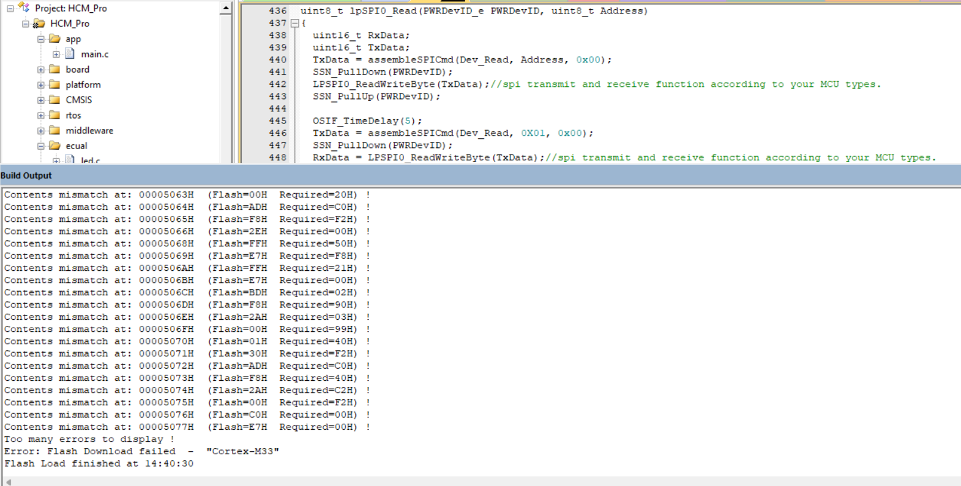The image size is (961, 486).
Task: Expand the platform group
Action: (x=41, y=85)
